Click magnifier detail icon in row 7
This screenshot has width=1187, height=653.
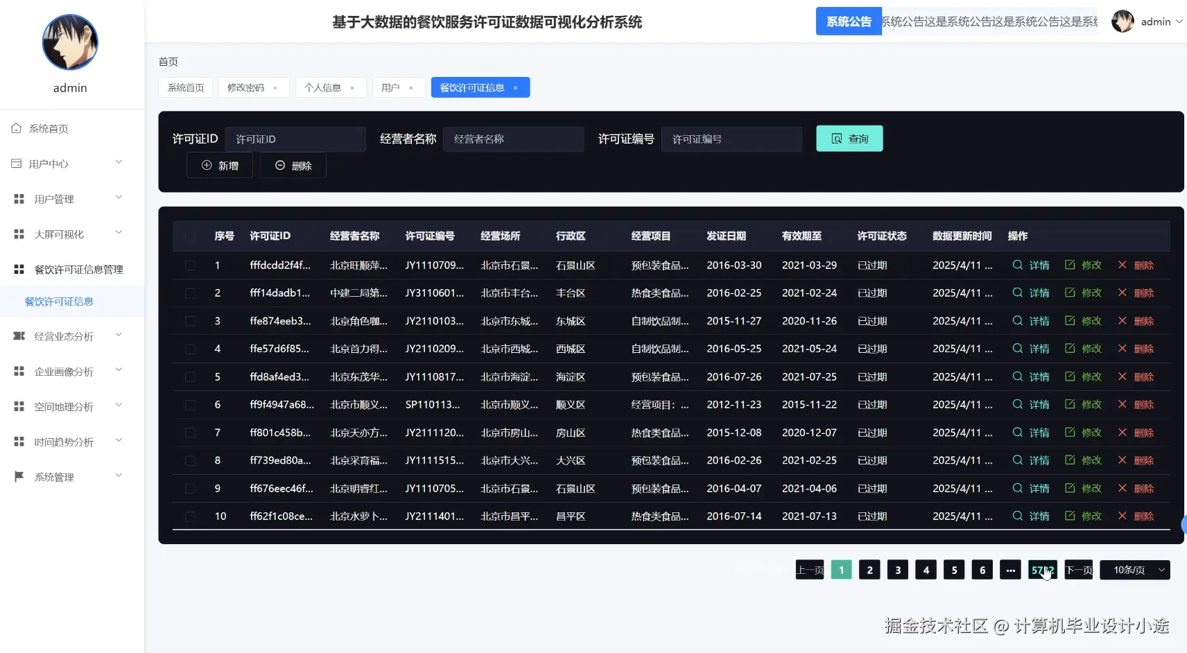coord(1017,432)
